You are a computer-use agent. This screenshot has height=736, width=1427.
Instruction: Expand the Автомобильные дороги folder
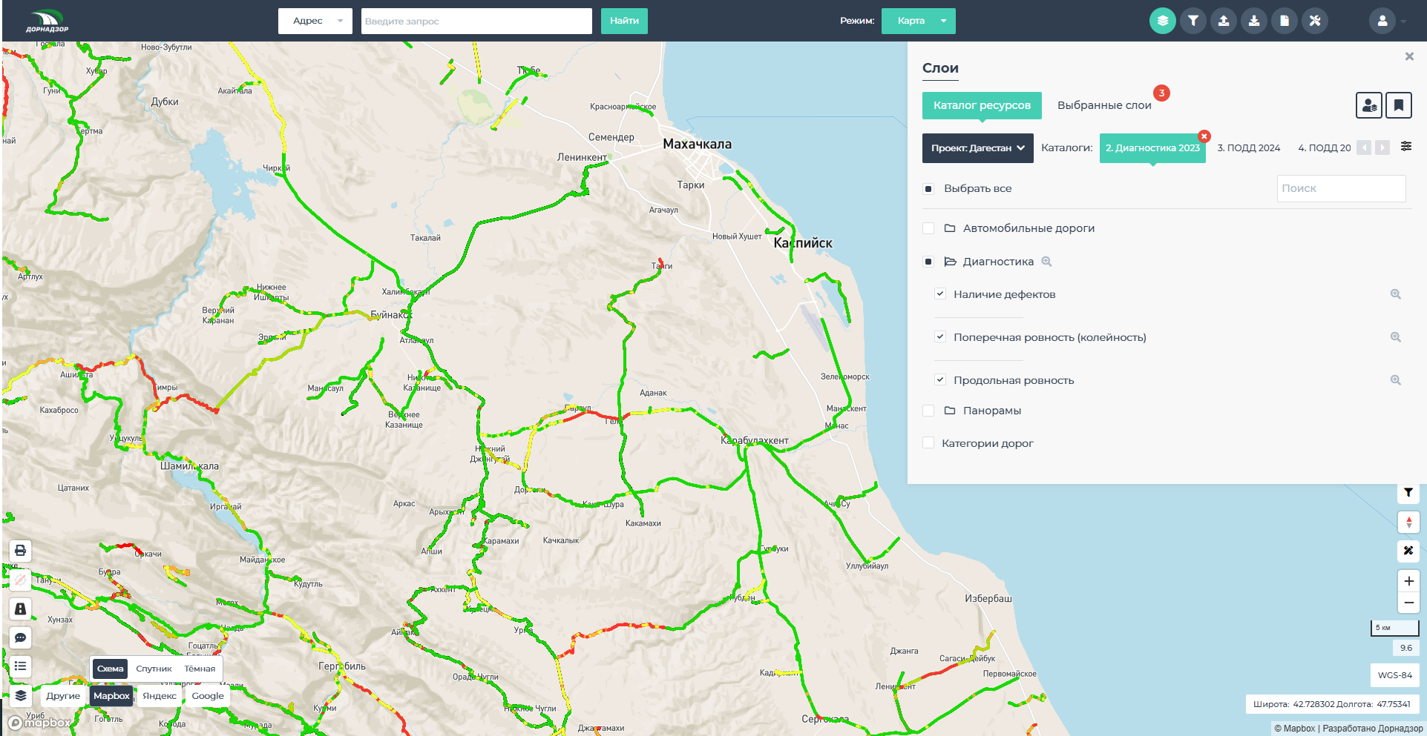pos(950,228)
